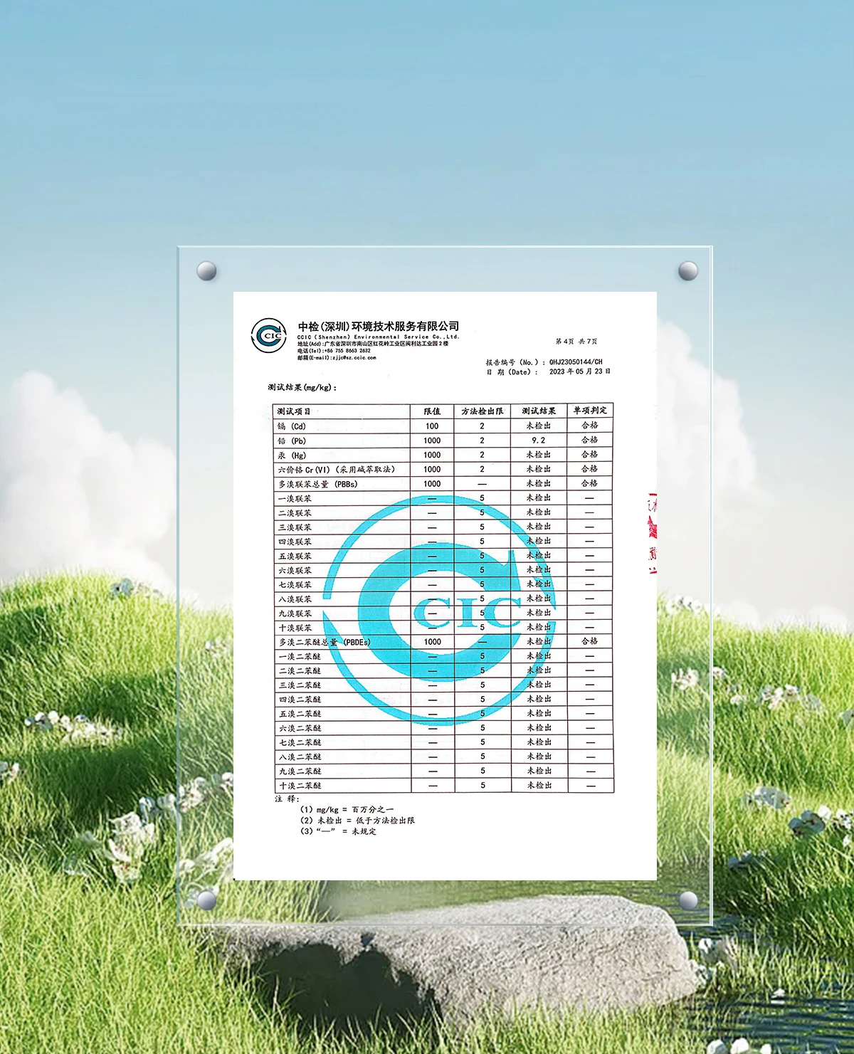Click the 三溴二苯醚 row label

pyautogui.click(x=300, y=685)
